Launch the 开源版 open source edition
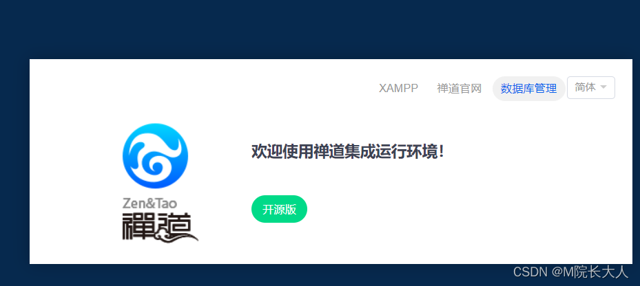The height and width of the screenshot is (286, 640). [x=279, y=209]
